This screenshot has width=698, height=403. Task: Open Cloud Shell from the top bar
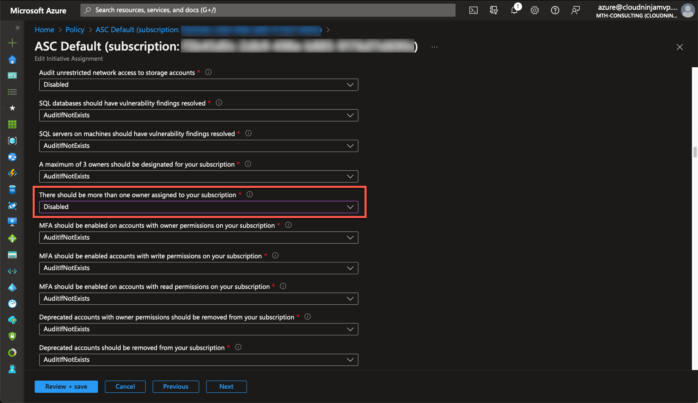(x=473, y=10)
